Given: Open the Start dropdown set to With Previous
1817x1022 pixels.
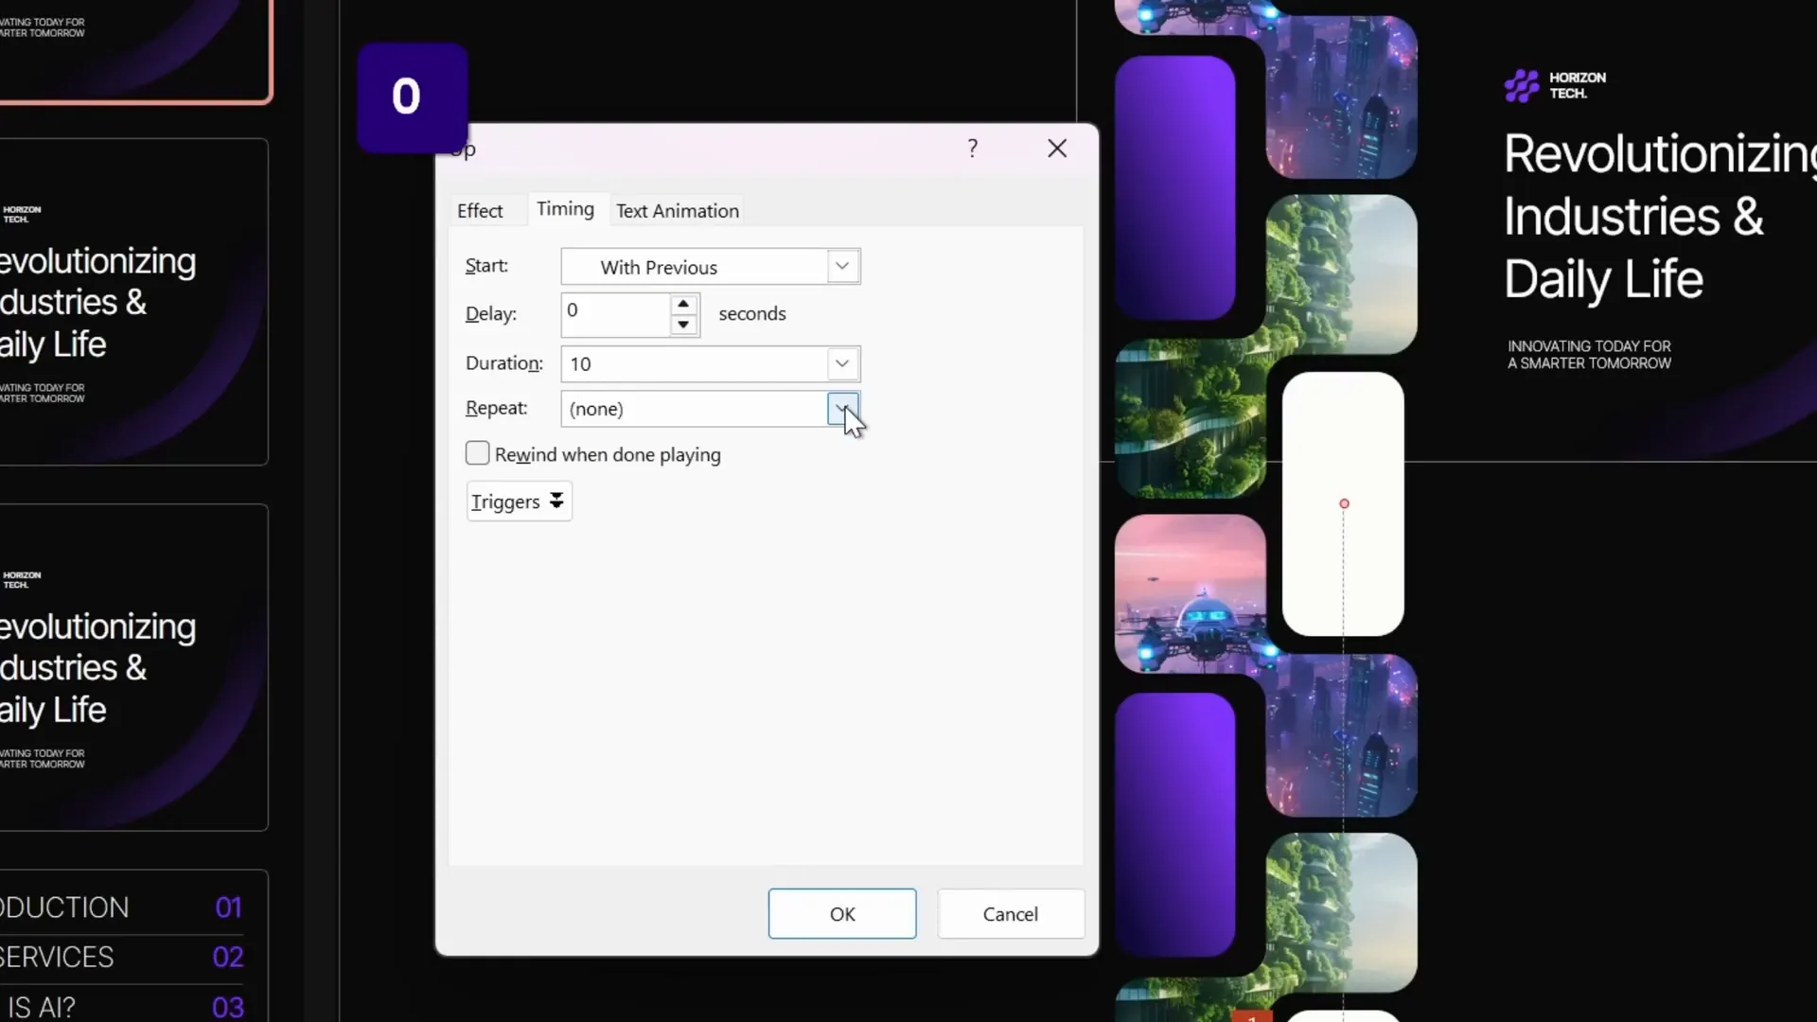Looking at the screenshot, I should click(x=841, y=266).
